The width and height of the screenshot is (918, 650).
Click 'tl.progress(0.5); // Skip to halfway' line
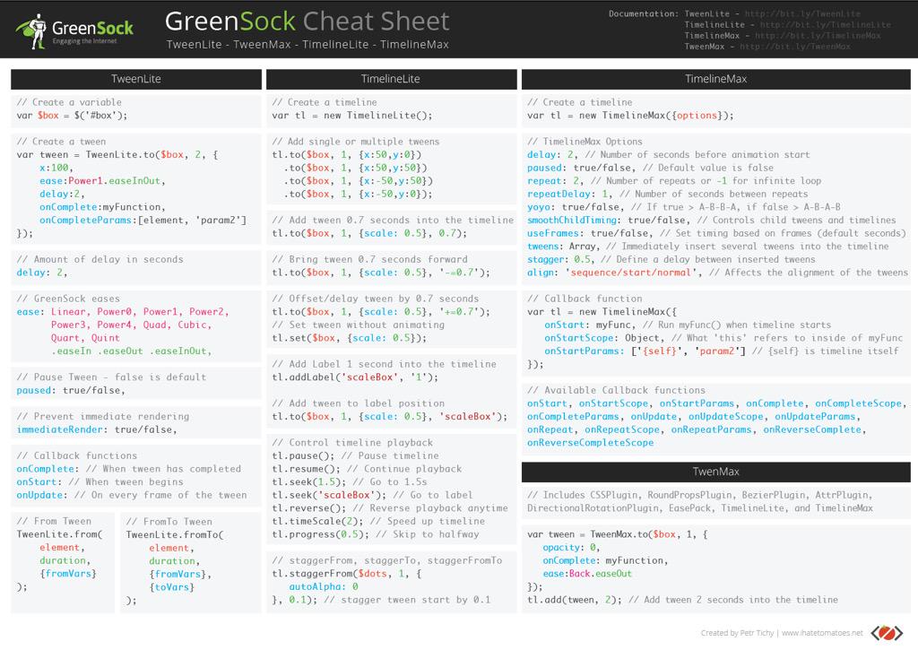(x=376, y=534)
